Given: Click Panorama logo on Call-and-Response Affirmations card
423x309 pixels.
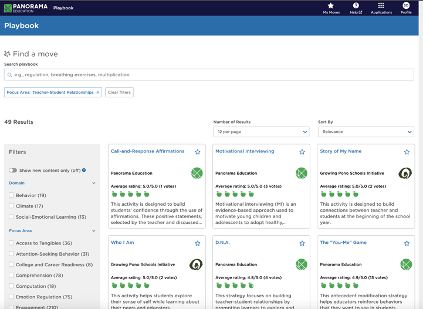Looking at the screenshot, I should pyautogui.click(x=197, y=173).
